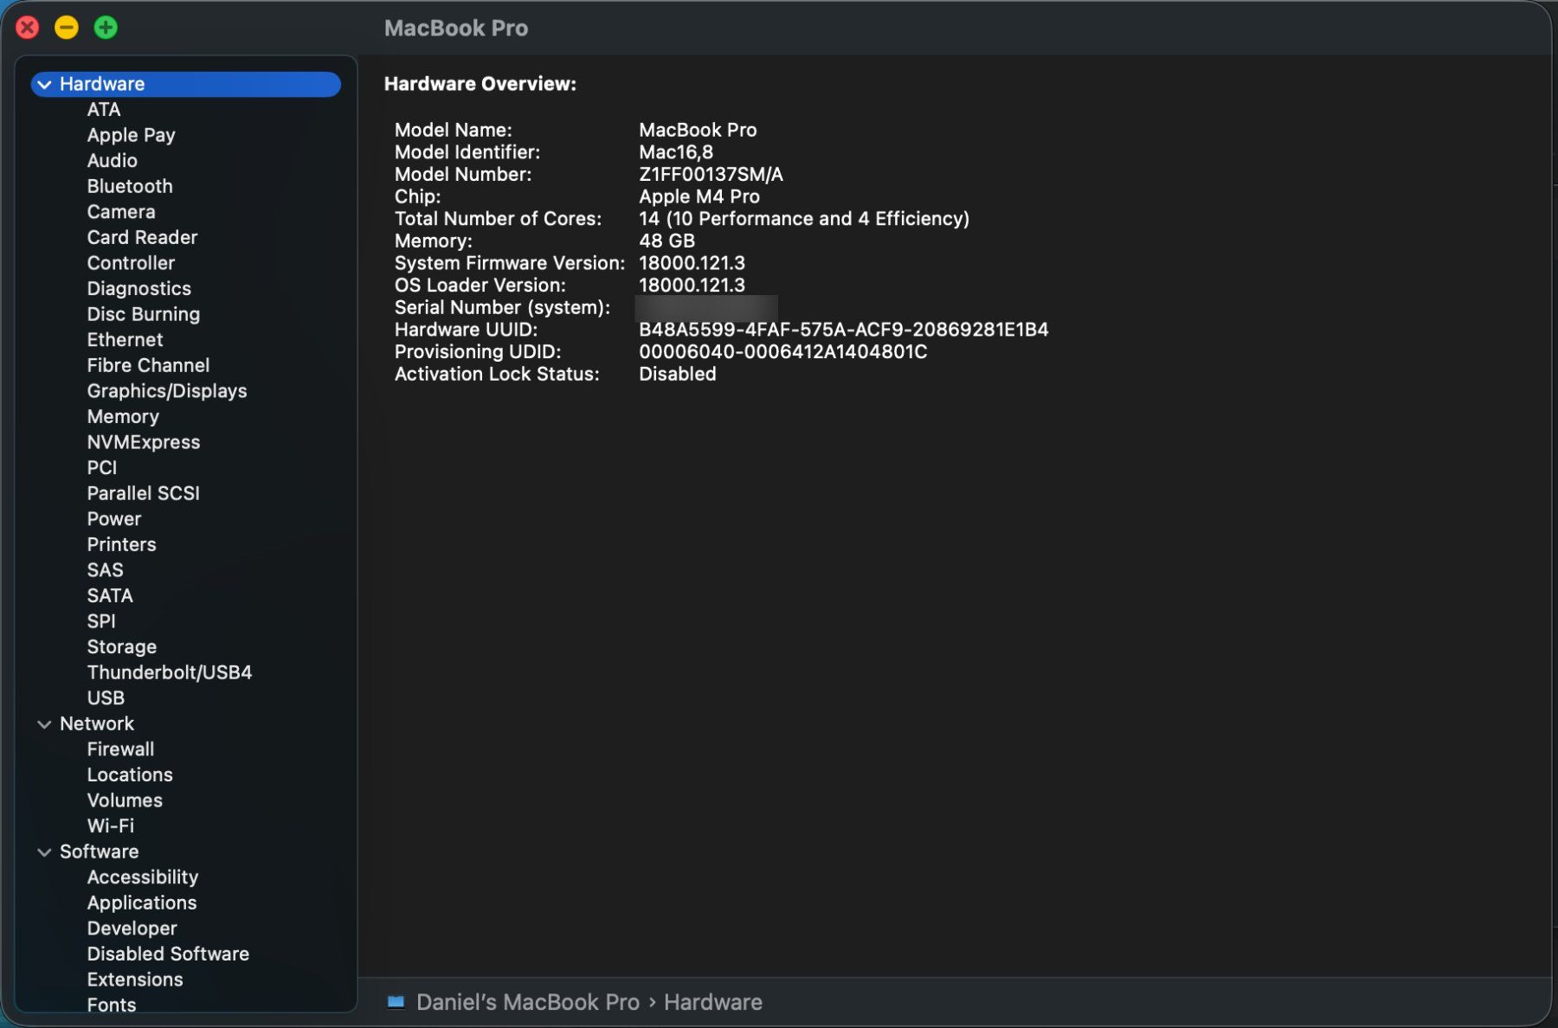Click the MacBook computer icon in path bar
This screenshot has height=1028, width=1558.
(x=396, y=1002)
